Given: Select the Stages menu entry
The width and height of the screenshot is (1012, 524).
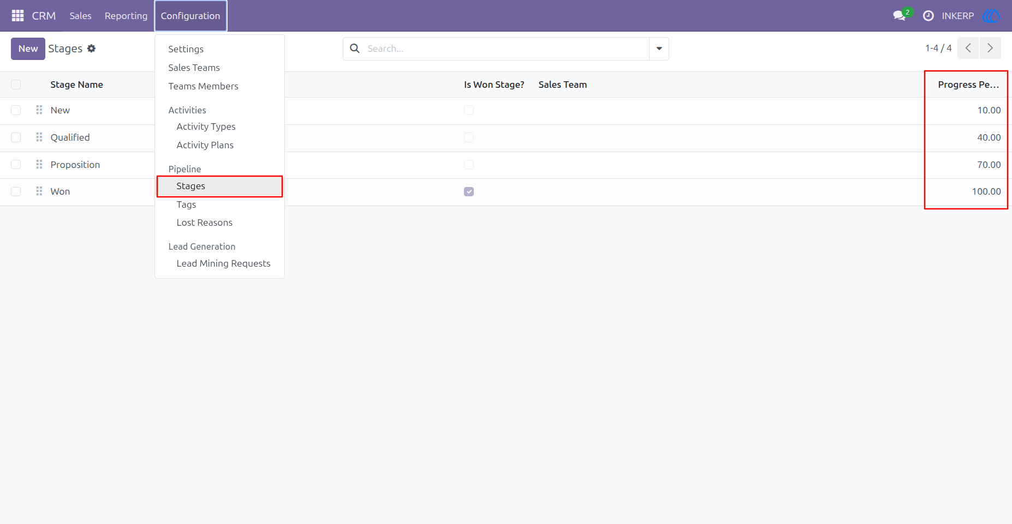Looking at the screenshot, I should click(219, 186).
